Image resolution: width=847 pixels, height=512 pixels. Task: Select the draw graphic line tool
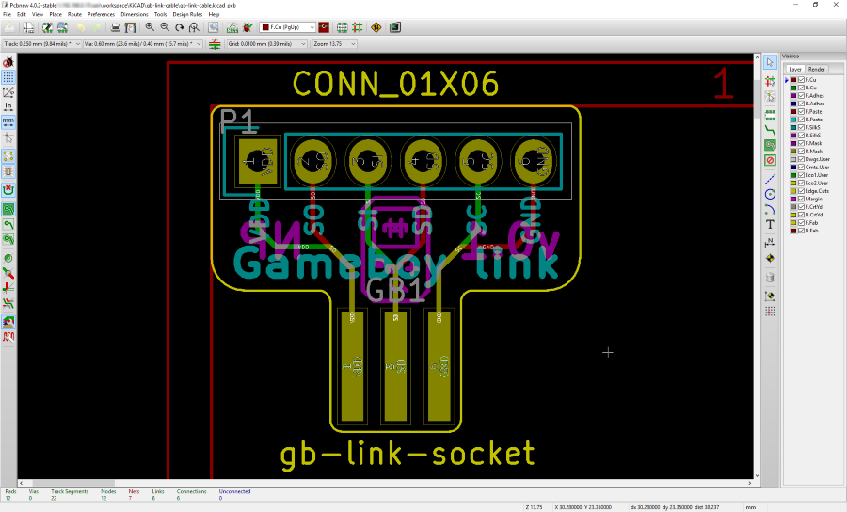click(770, 179)
